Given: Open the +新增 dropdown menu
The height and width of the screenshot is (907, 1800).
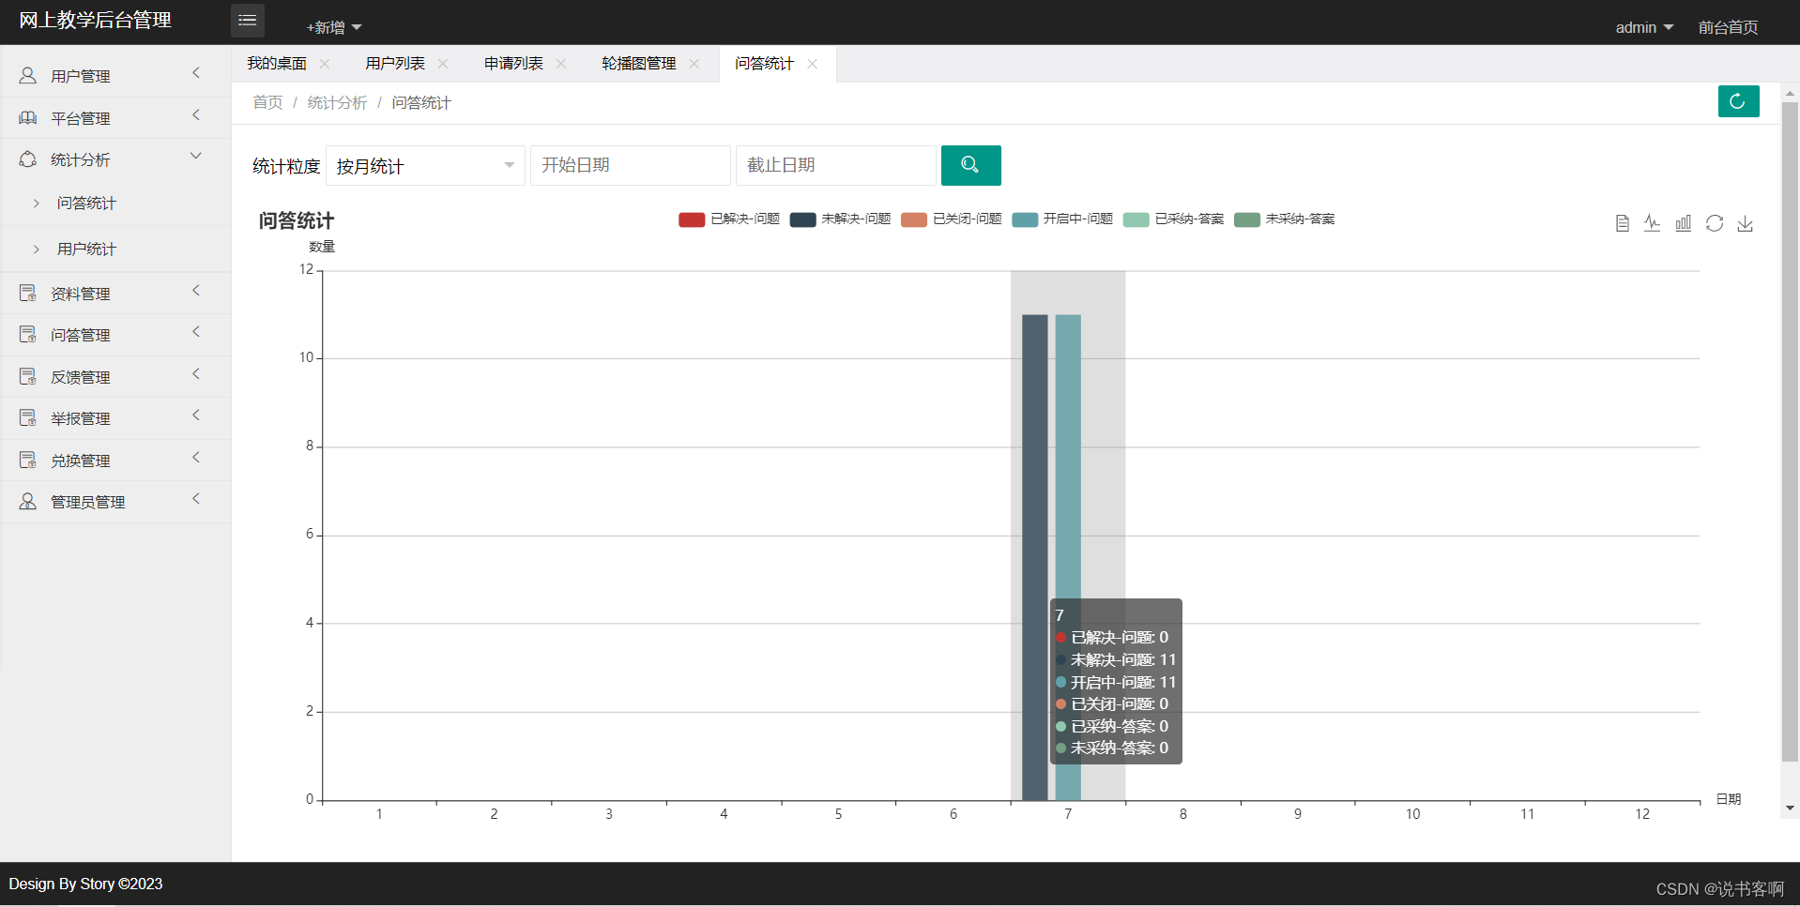Looking at the screenshot, I should [x=333, y=27].
